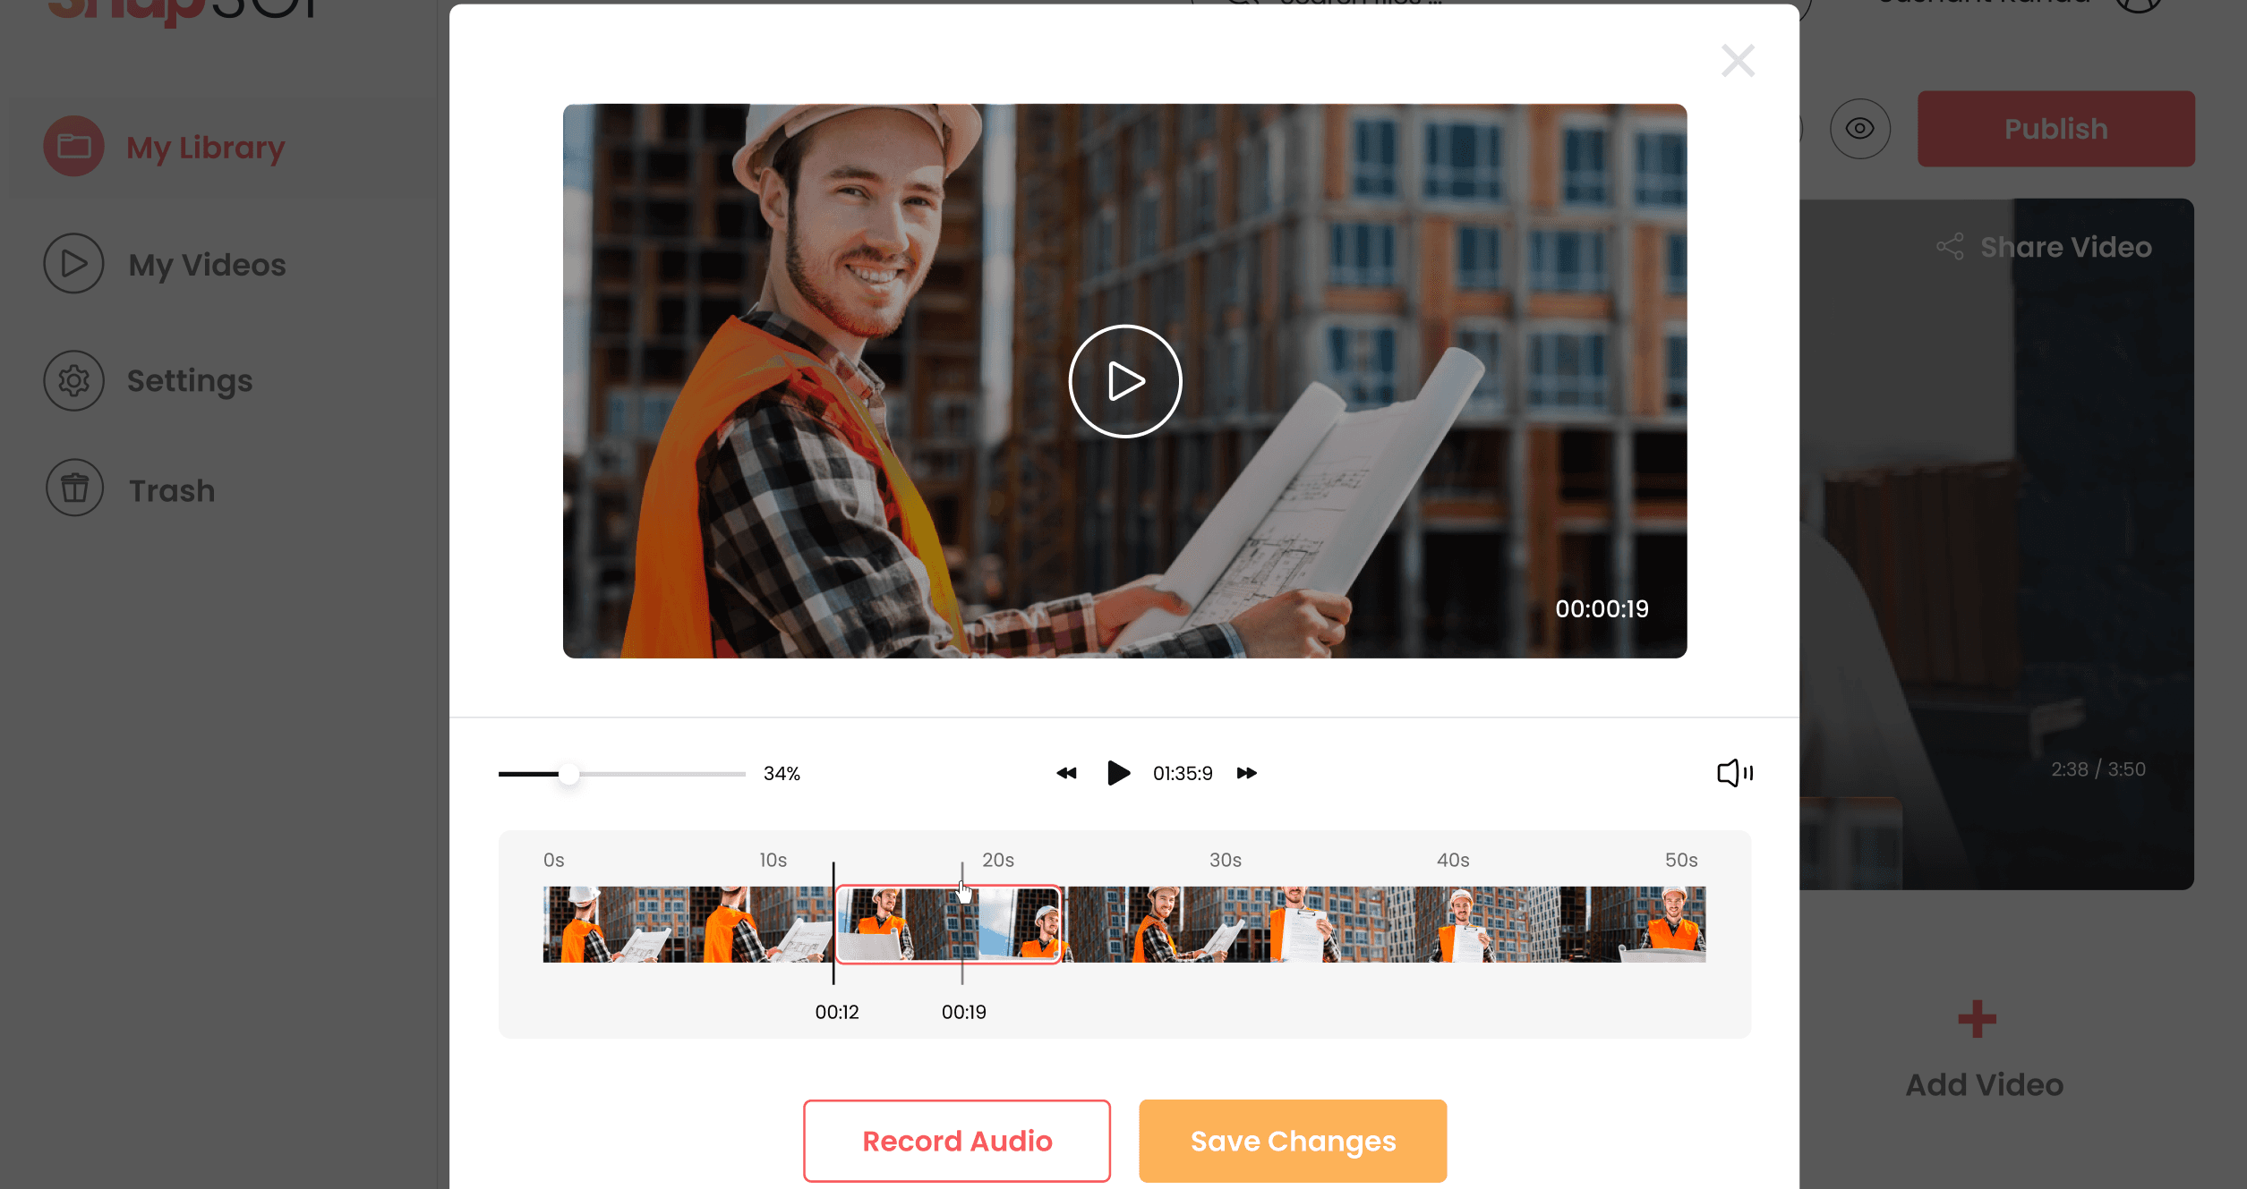Screen dimensions: 2247x1189
Task: Save Changes to the trimmed clip
Action: 1293,1140
